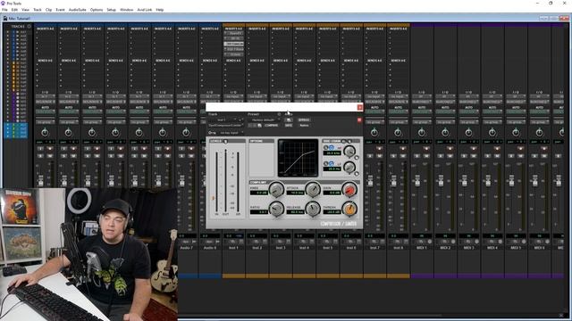This screenshot has height=321, width=572.
Task: Open the Setup menu
Action: tap(111, 10)
